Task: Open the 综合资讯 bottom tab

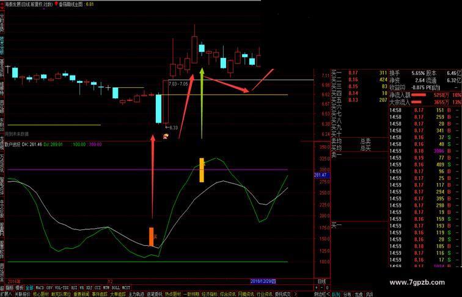Action: coord(227,294)
